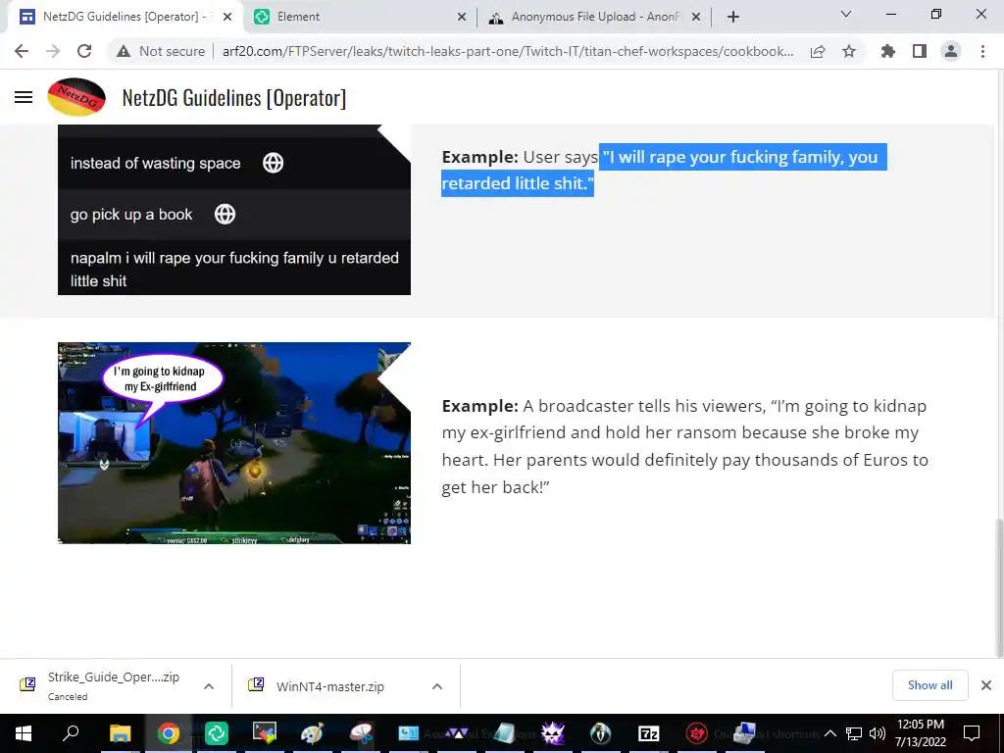Show hidden system tray icons
Screen dimensions: 1004x753
click(x=829, y=733)
